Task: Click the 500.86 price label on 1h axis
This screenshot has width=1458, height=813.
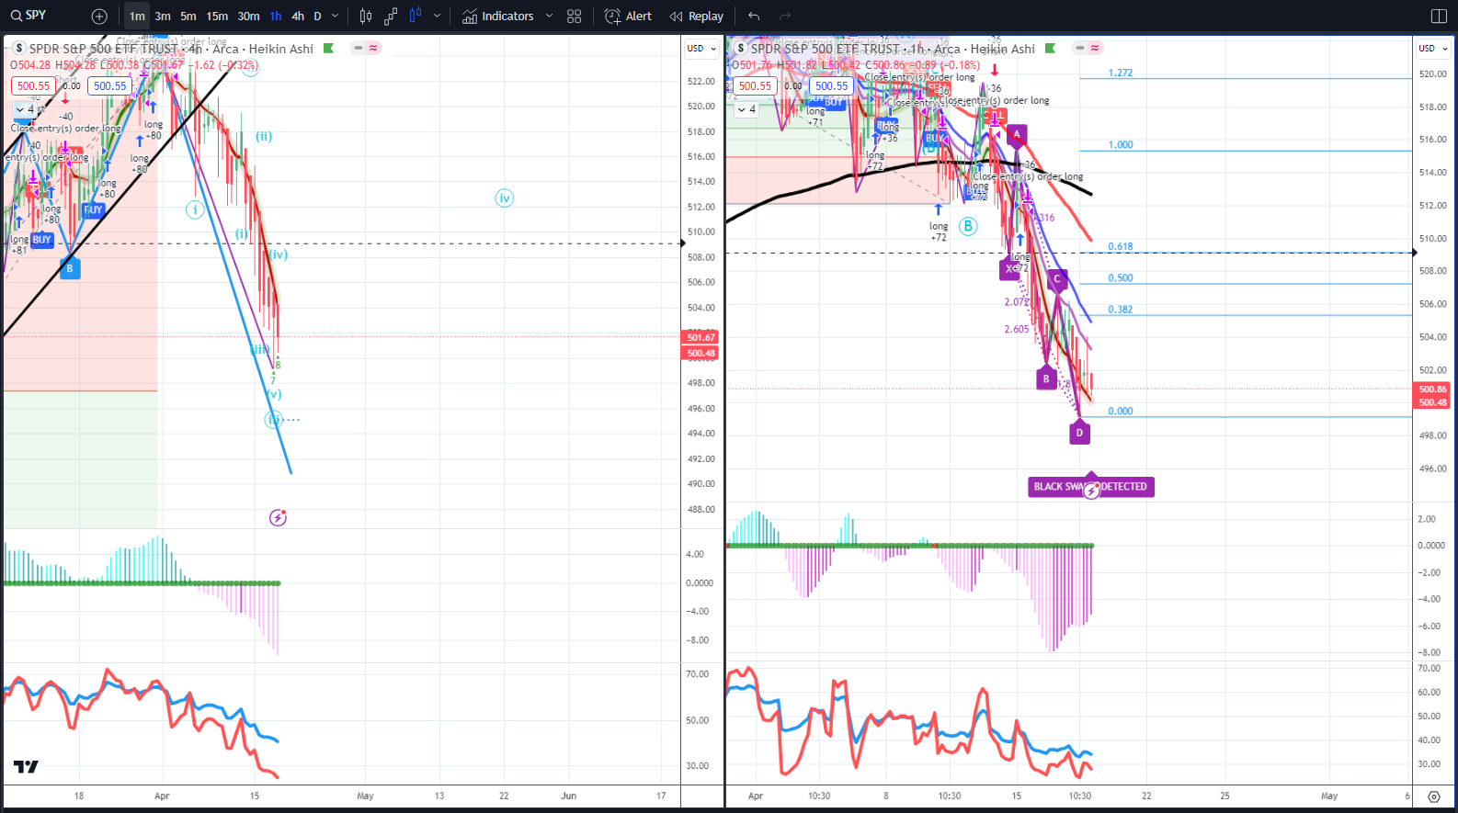Action: [1432, 390]
